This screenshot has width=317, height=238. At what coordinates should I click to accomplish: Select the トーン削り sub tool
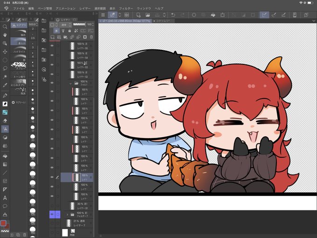pyautogui.click(x=18, y=74)
